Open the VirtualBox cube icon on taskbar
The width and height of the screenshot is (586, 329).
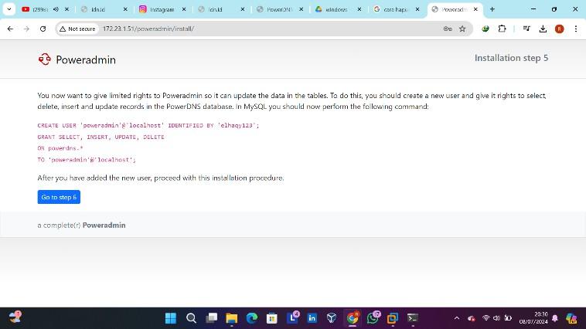coord(332,318)
